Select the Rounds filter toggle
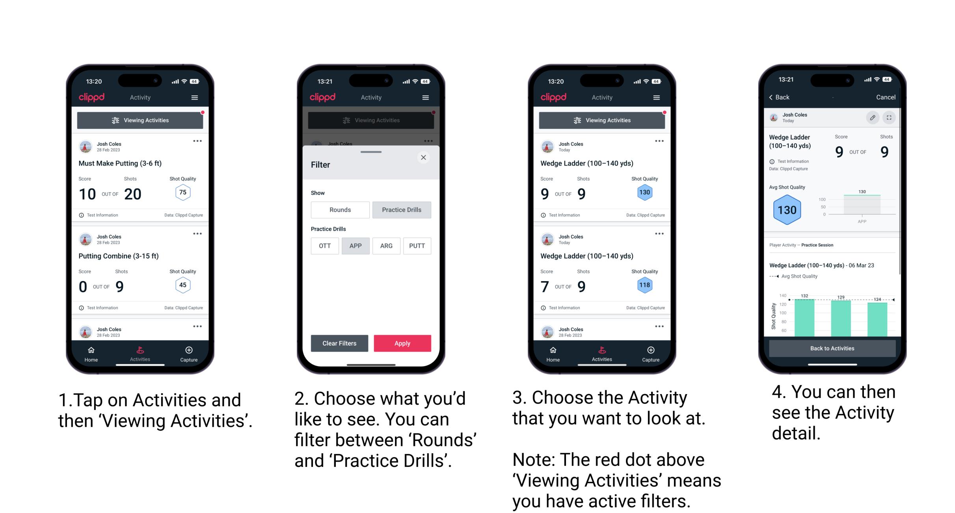This screenshot has height=513, width=955. click(340, 210)
